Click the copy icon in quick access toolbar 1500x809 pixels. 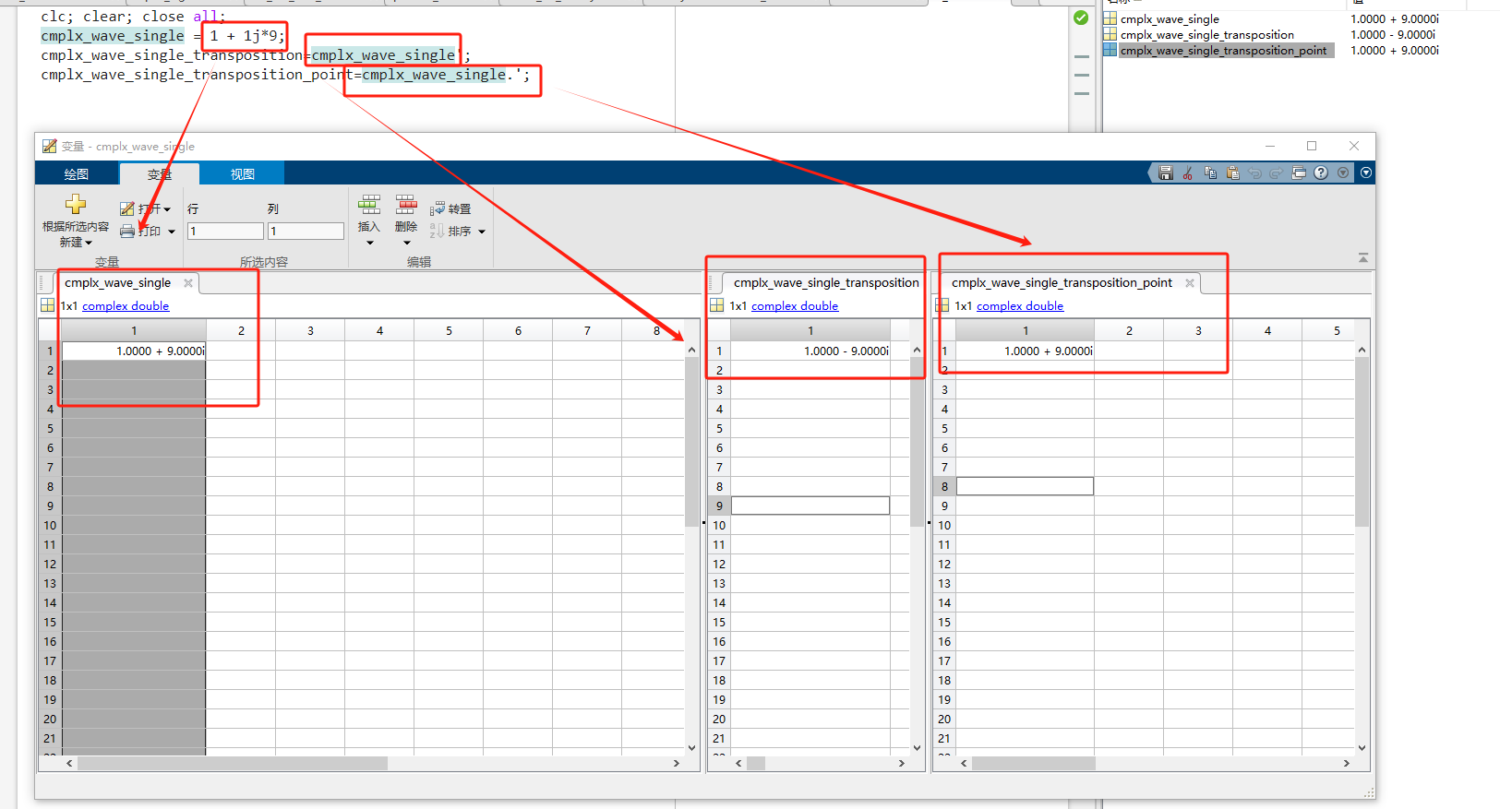pos(1210,173)
